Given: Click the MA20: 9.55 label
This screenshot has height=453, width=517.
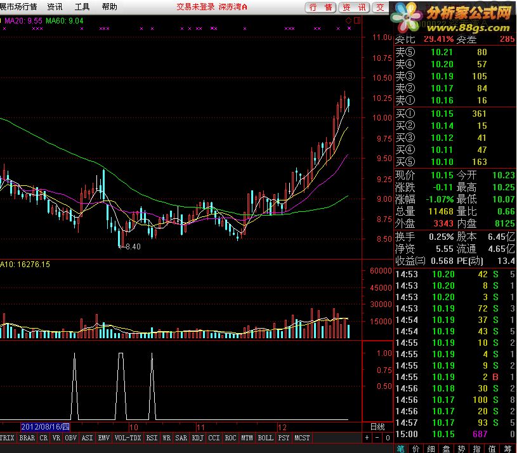Looking at the screenshot, I should click(x=23, y=21).
